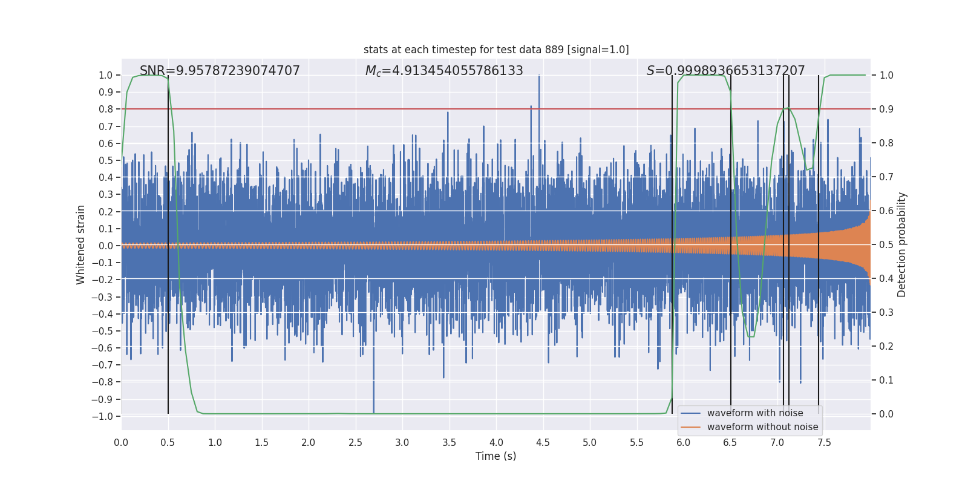The width and height of the screenshot is (968, 484).
Task: Click the 'Whitened strain' axis label
Action: coord(80,244)
